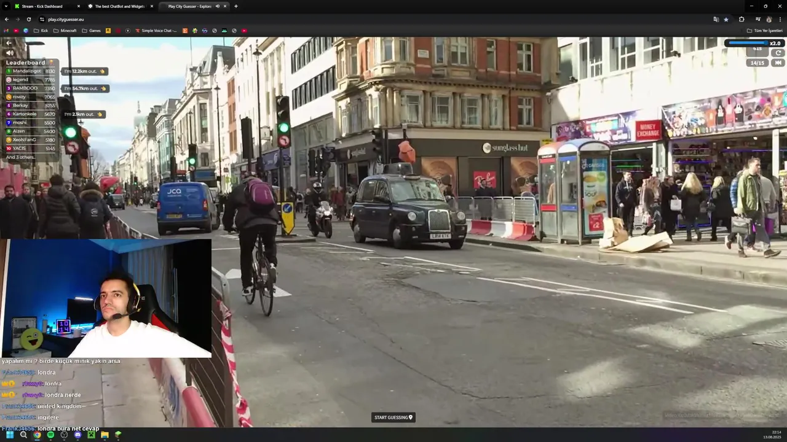
Task: Reload the video with the circular arrow
Action: click(x=778, y=53)
